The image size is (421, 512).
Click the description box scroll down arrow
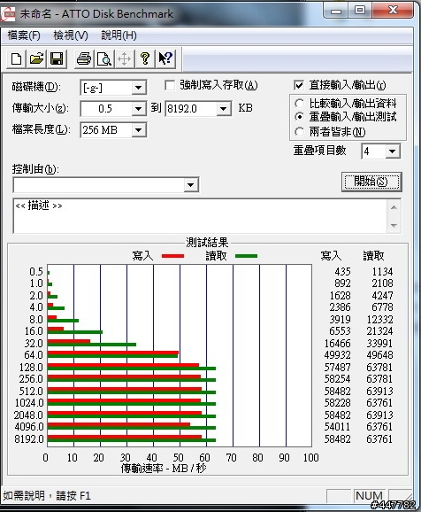pyautogui.click(x=394, y=225)
